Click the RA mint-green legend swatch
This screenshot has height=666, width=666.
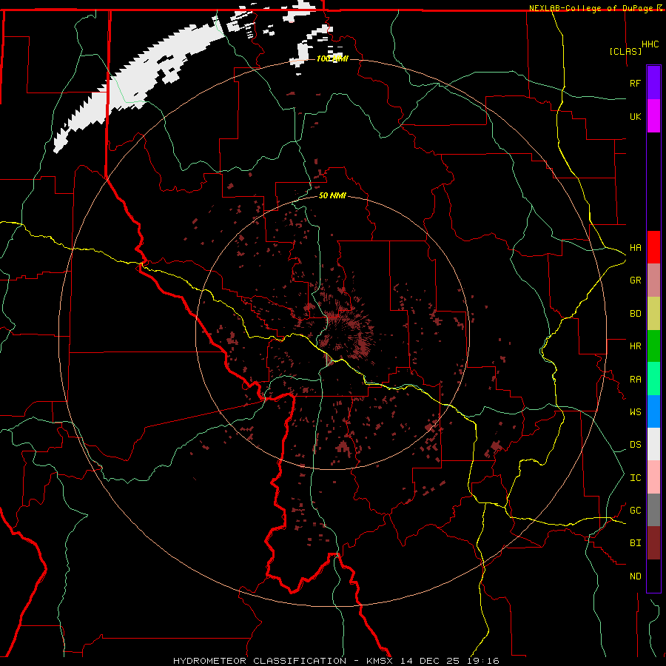click(x=653, y=379)
